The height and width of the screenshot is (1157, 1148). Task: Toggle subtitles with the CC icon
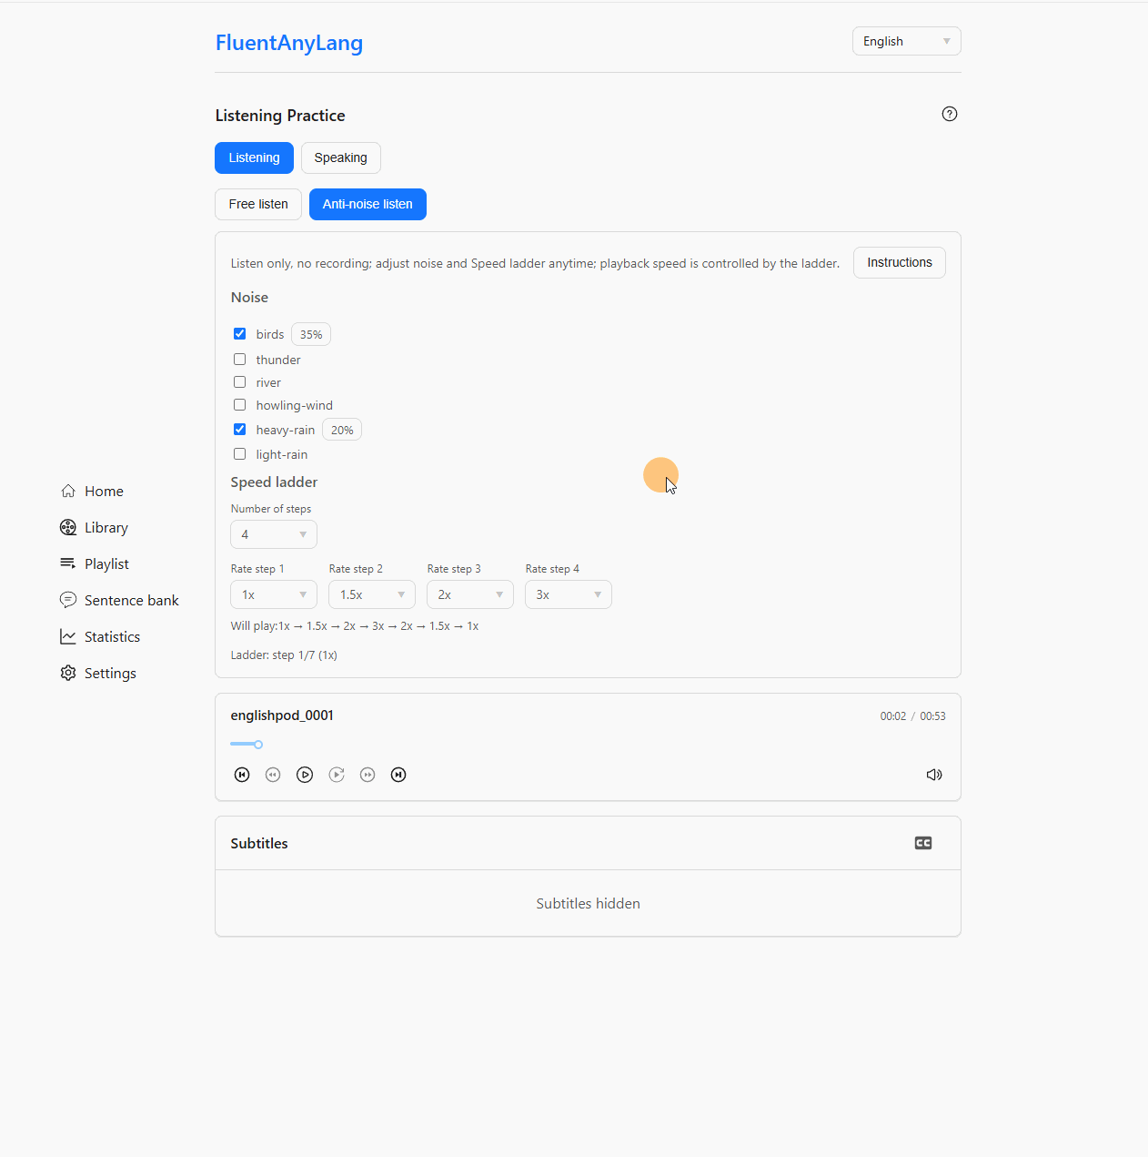(923, 843)
